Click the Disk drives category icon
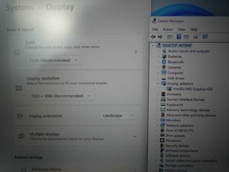Viewport: 229px width, 172px height. click(x=164, y=78)
